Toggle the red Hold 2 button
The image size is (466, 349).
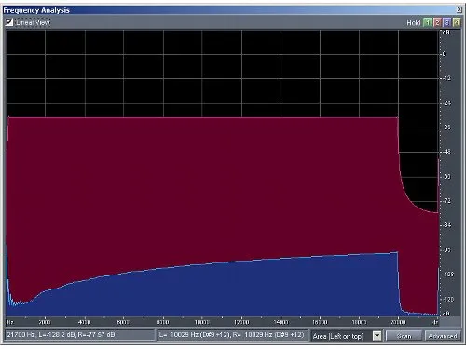[437, 22]
